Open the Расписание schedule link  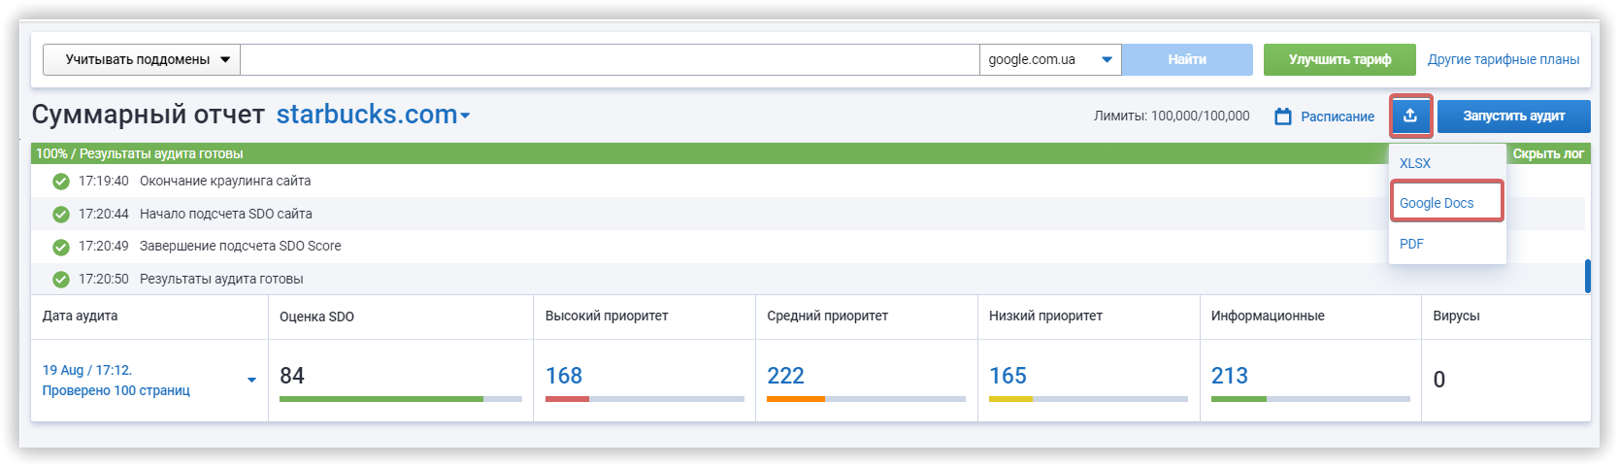pyautogui.click(x=1337, y=117)
